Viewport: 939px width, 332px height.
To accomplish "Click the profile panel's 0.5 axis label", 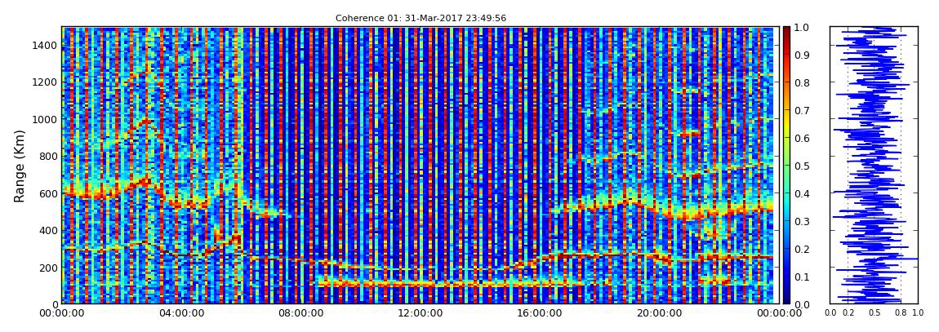I will [x=874, y=313].
